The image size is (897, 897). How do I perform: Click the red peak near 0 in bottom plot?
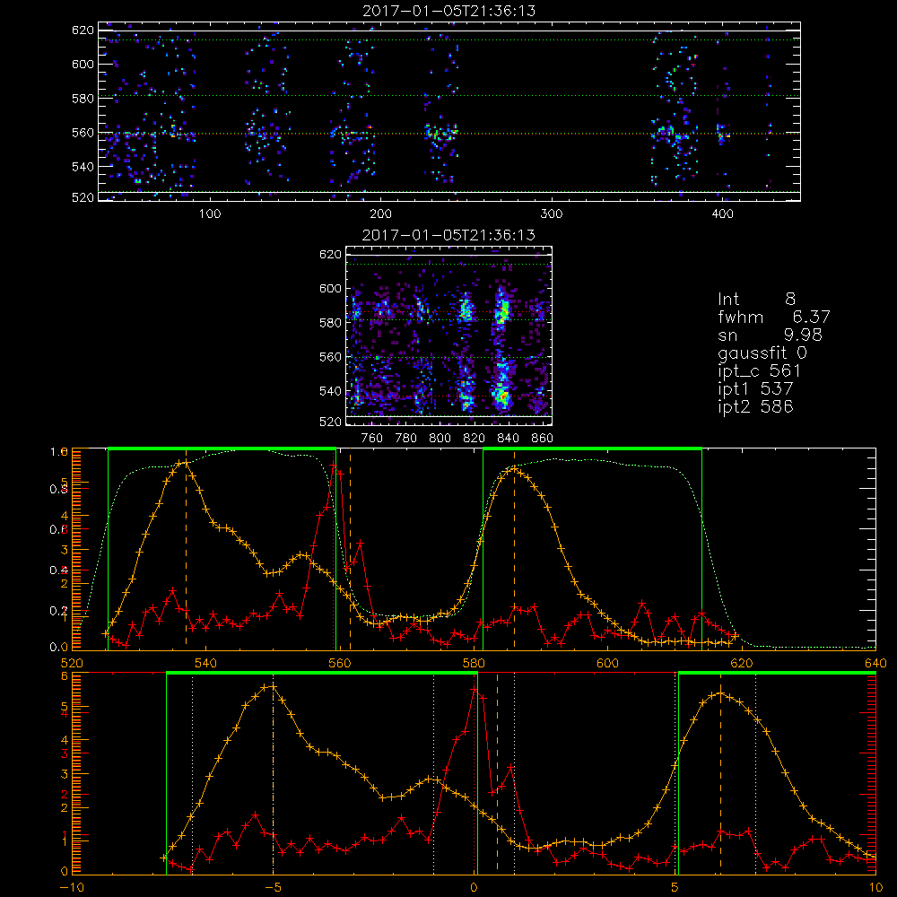[x=475, y=690]
